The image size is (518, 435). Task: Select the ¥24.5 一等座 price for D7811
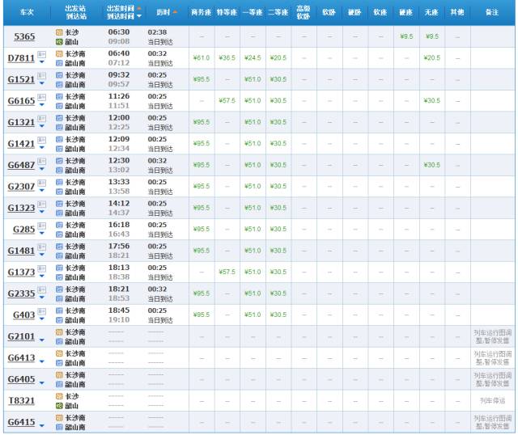click(253, 58)
